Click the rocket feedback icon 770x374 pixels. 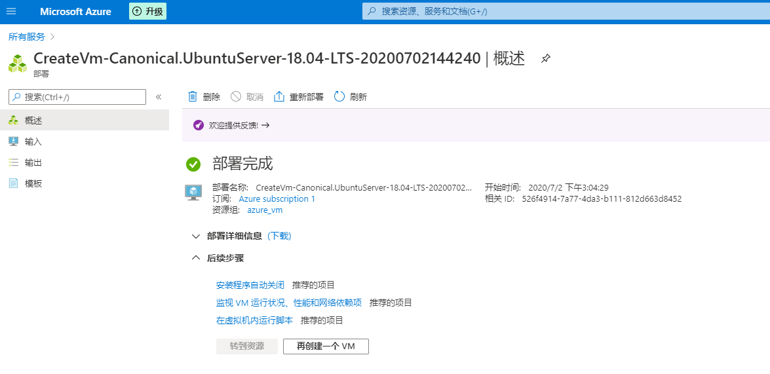click(199, 125)
